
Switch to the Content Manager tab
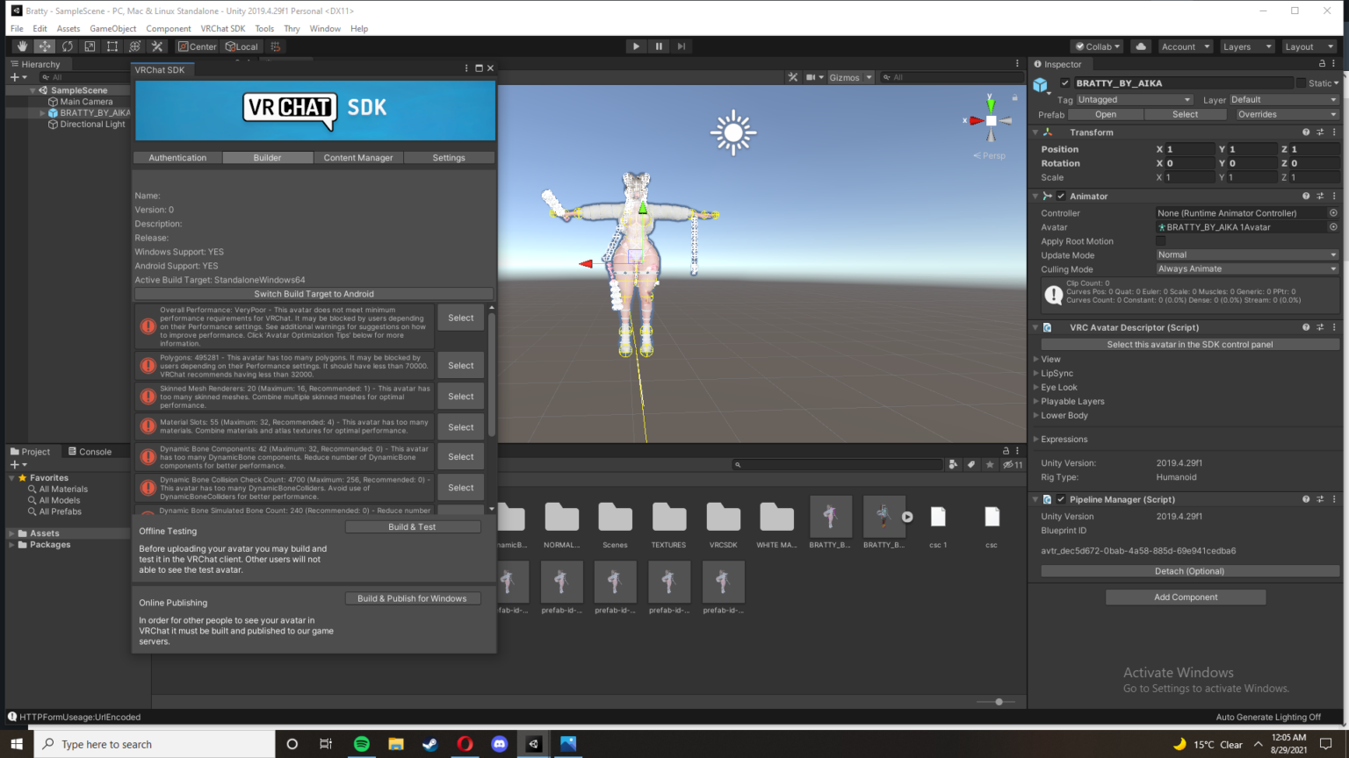click(x=358, y=157)
